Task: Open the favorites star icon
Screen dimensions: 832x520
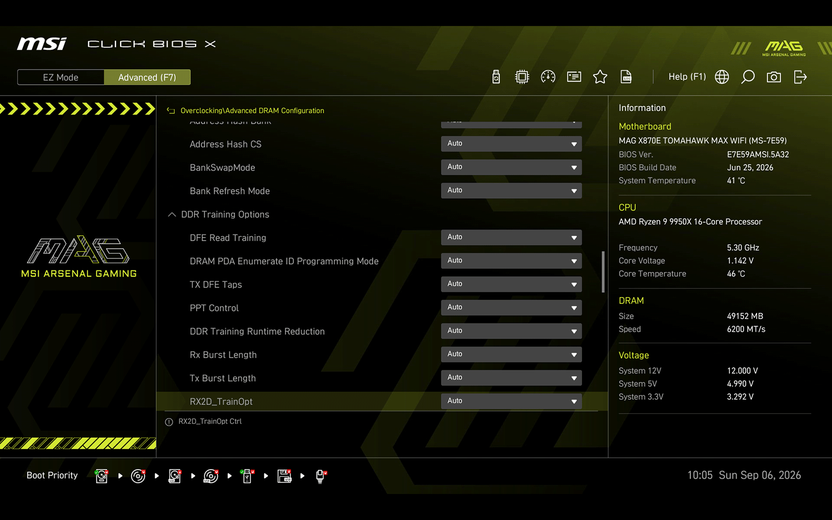Action: coord(600,77)
